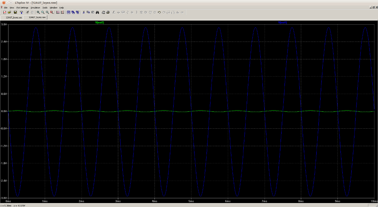The image size is (378, 207).
Task: Click the cursor coordinates in status bar
Action: click(x=13, y=205)
